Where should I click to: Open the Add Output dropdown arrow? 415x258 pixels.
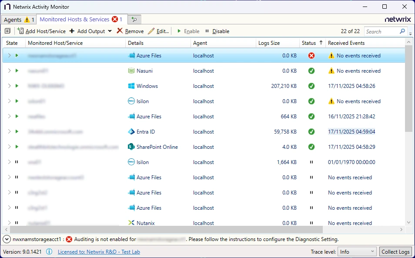[110, 31]
